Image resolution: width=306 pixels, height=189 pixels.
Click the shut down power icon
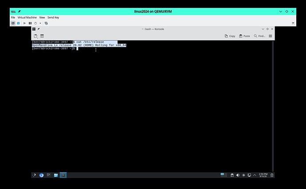(x=35, y=23)
